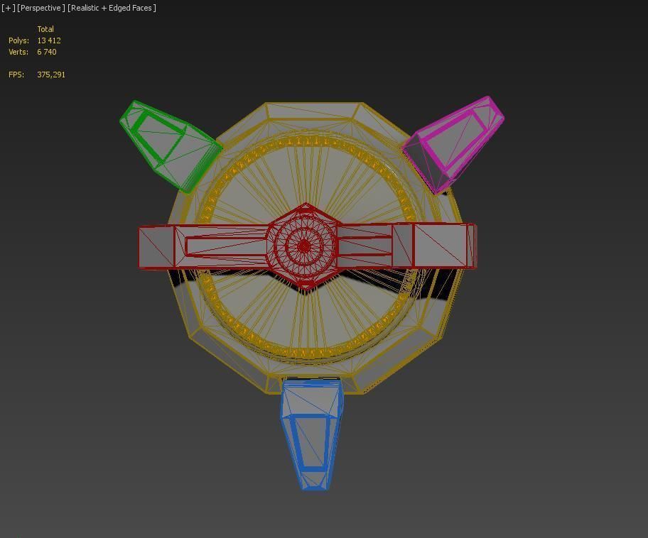Click the FPS value 375,291
The height and width of the screenshot is (538, 648).
pos(51,75)
